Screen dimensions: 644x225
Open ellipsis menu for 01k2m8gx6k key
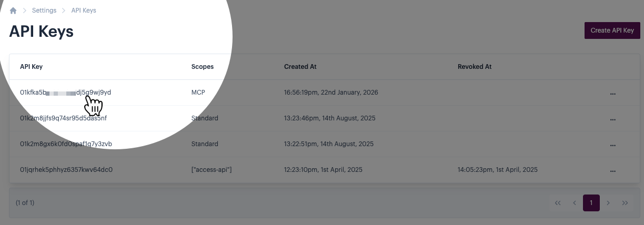point(612,145)
